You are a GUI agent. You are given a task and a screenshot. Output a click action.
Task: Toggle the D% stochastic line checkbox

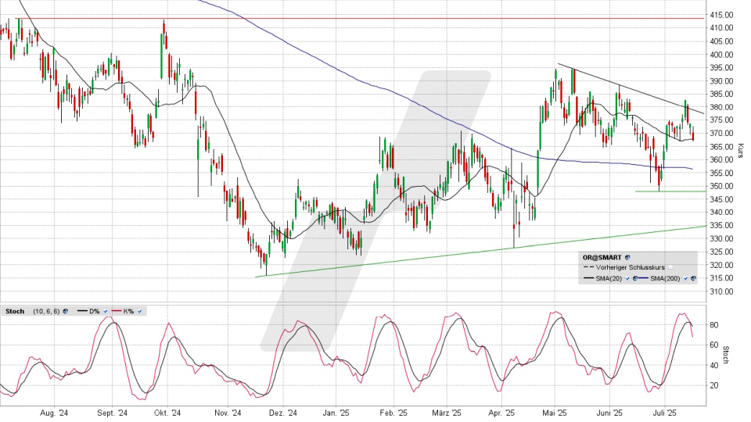pos(106,312)
